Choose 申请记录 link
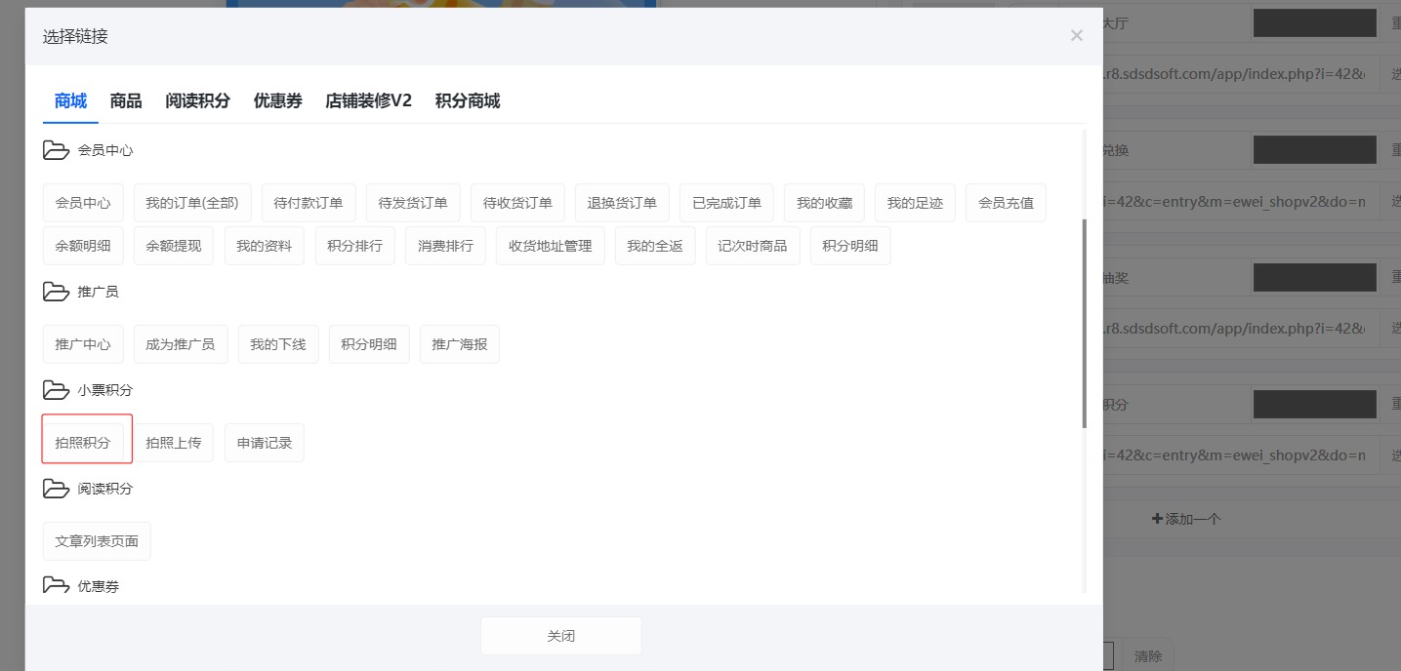 [265, 443]
